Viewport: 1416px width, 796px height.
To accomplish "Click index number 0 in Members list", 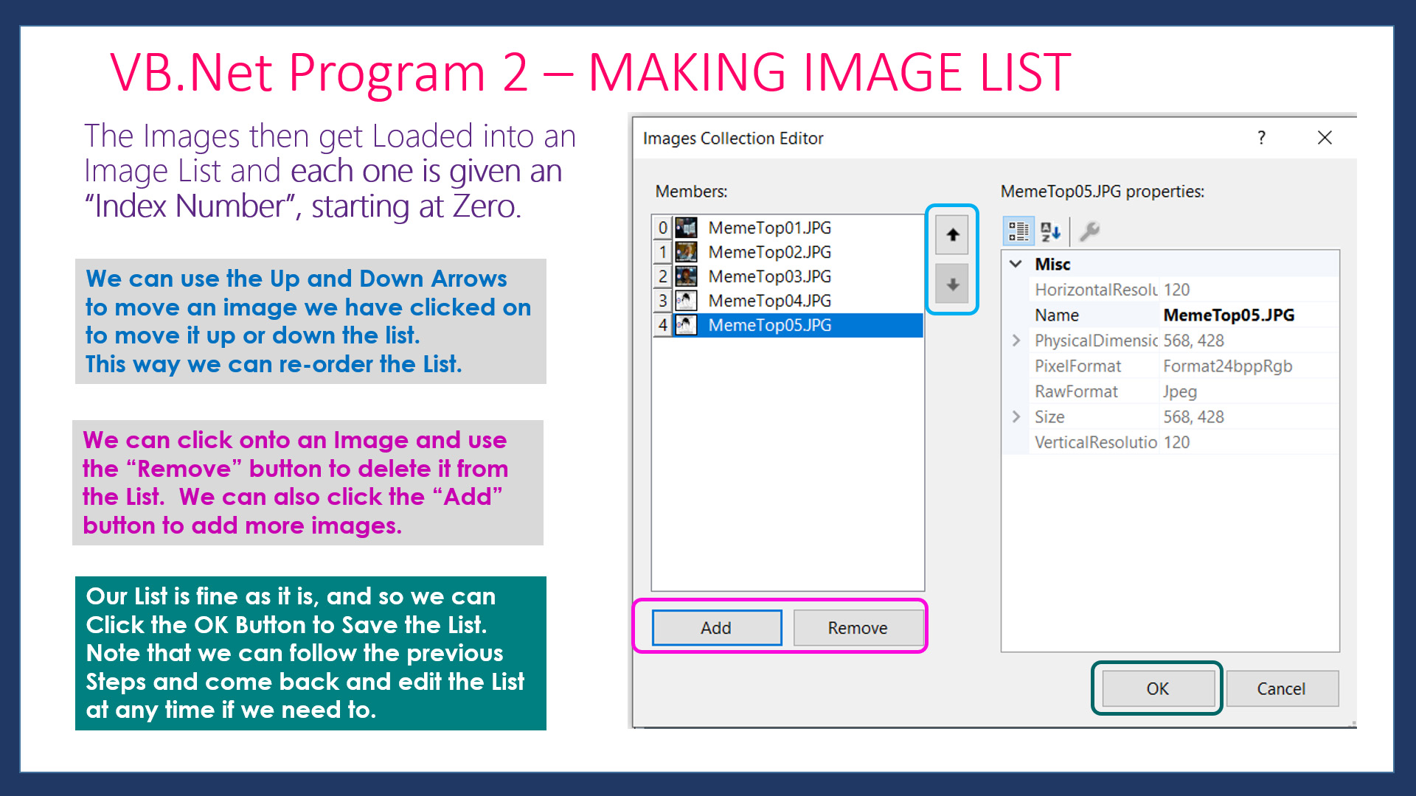I will coord(662,228).
